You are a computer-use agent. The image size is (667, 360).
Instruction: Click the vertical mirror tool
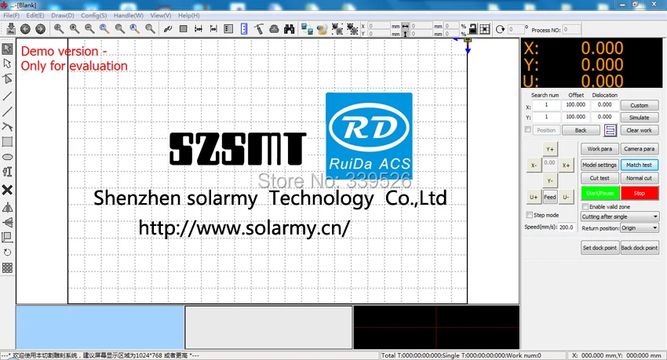click(7, 222)
